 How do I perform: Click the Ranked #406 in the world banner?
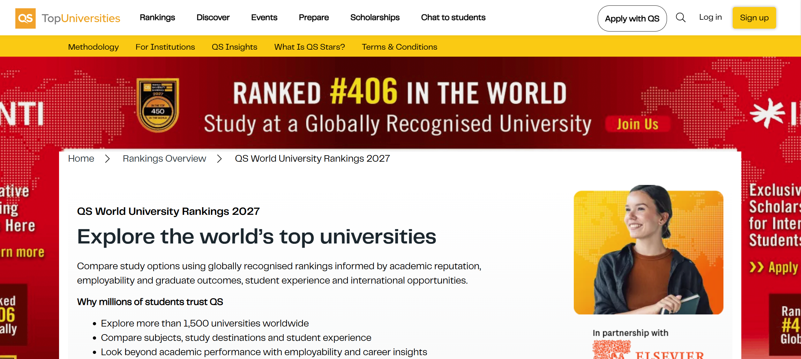point(400,92)
